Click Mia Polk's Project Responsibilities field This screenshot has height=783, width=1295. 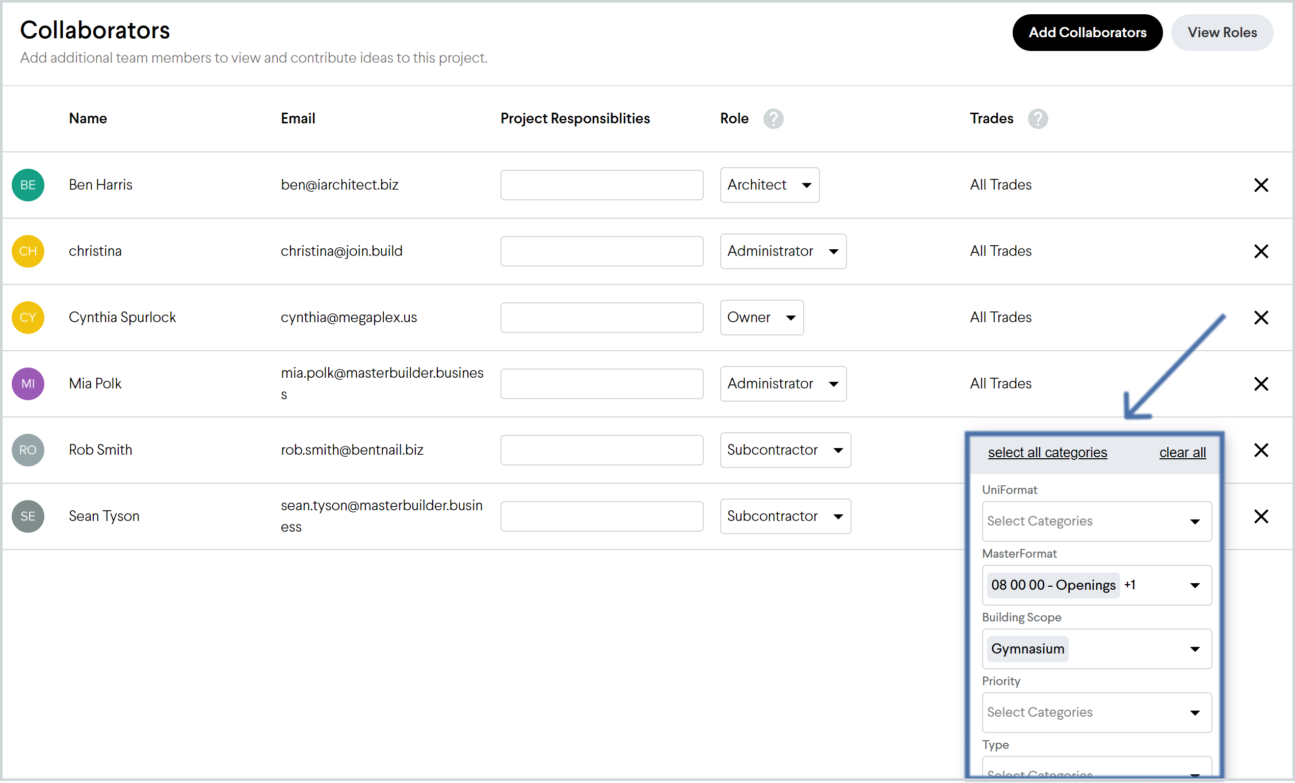pos(602,384)
